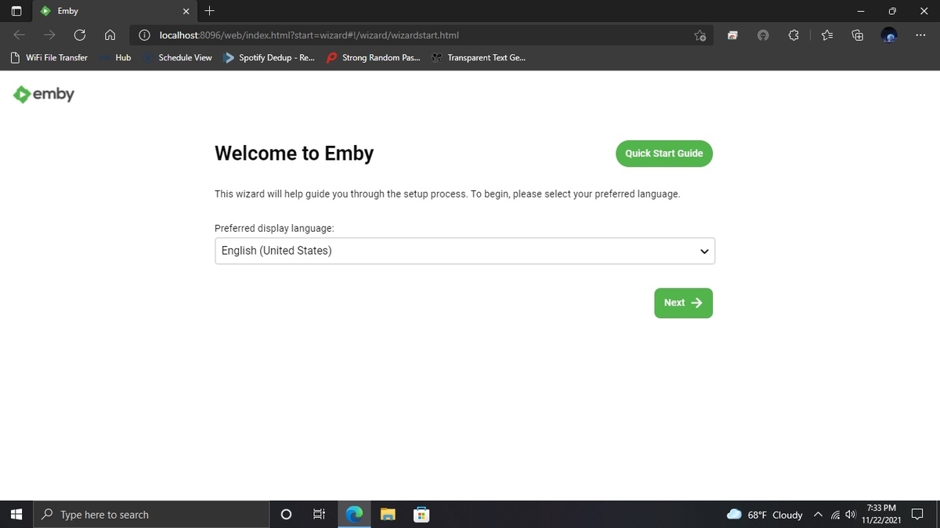Open File Explorer from the taskbar
Viewport: 940px width, 528px height.
(388, 515)
